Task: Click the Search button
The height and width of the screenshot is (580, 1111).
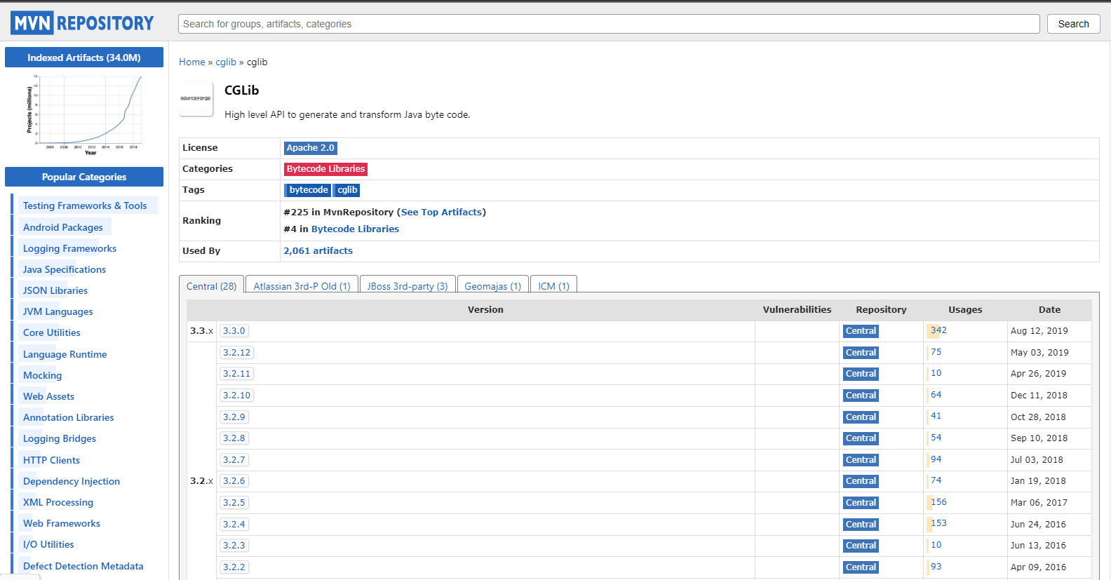Action: click(1073, 24)
